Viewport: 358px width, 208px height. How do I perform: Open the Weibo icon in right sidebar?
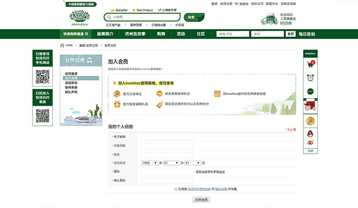310,143
